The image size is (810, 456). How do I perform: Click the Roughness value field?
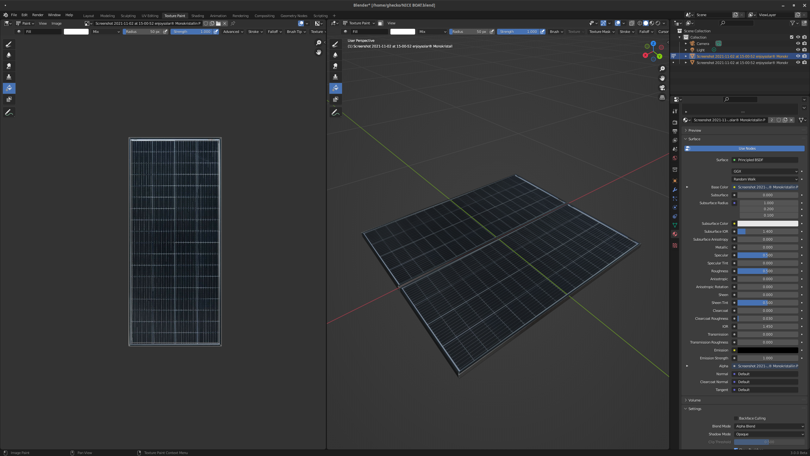pyautogui.click(x=768, y=271)
